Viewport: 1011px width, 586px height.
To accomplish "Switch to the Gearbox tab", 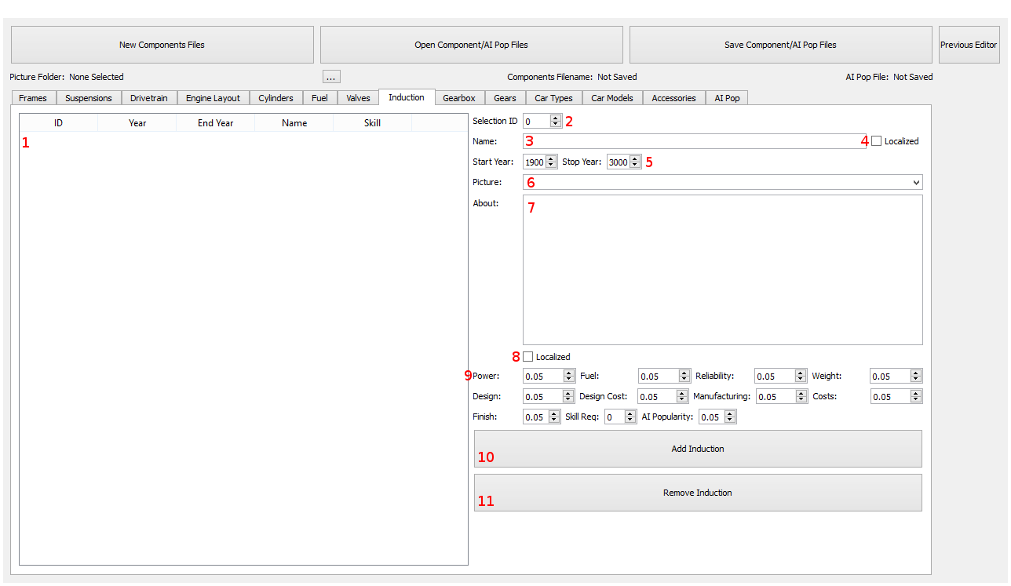I will pos(458,98).
